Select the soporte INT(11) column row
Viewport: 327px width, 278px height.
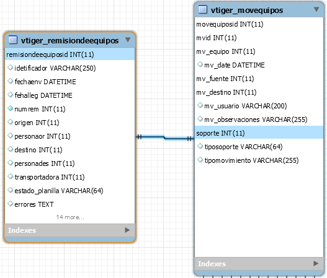(x=259, y=132)
